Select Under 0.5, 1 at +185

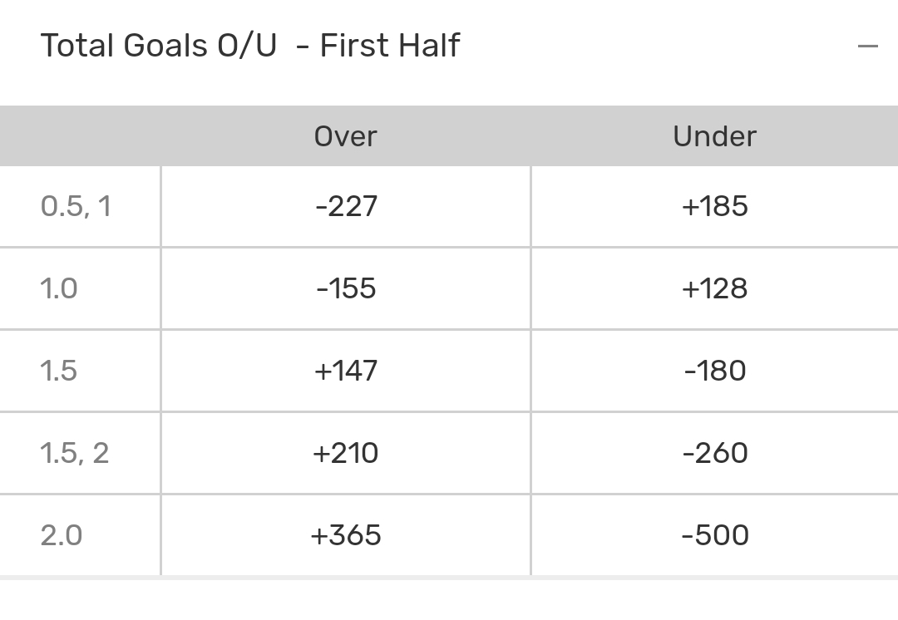point(714,206)
